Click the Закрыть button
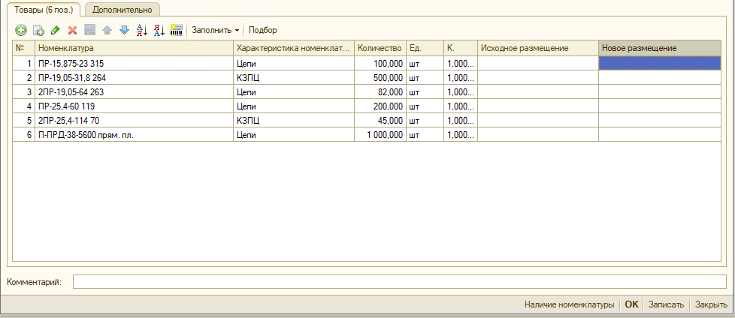Screen dimensions: 735x318 711,304
